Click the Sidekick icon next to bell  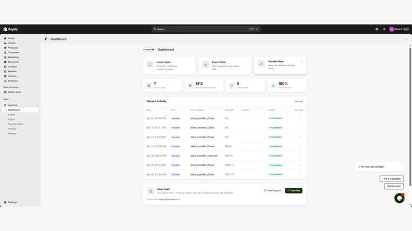pos(377,29)
